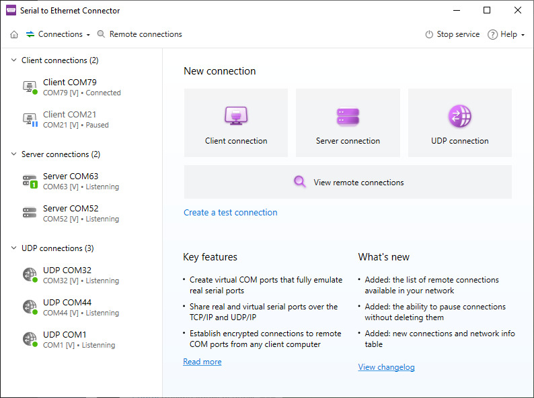Click the Remote connections magnifier icon
This screenshot has height=398, width=534.
click(101, 34)
